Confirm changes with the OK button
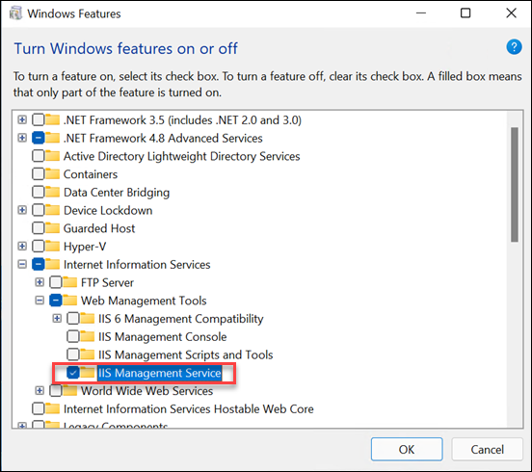The image size is (532, 472). click(407, 449)
